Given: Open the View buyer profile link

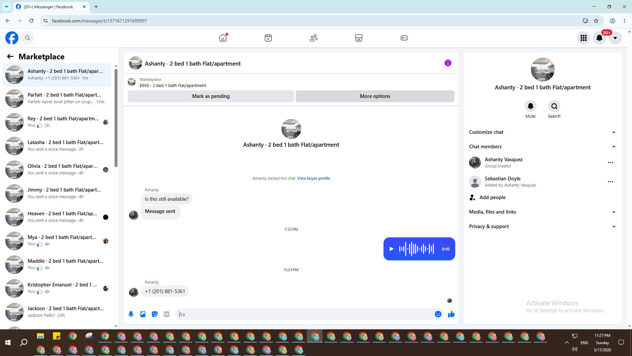Looking at the screenshot, I should tap(313, 178).
